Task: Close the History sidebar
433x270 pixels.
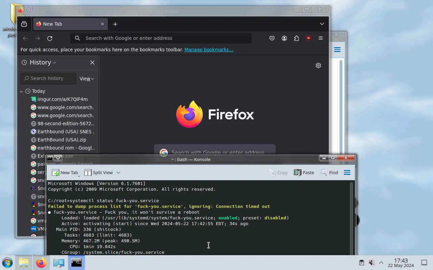Action: click(x=92, y=62)
